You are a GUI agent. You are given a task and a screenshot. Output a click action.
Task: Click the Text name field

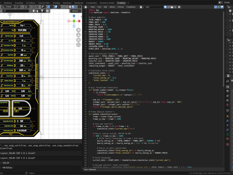coord(154,7)
